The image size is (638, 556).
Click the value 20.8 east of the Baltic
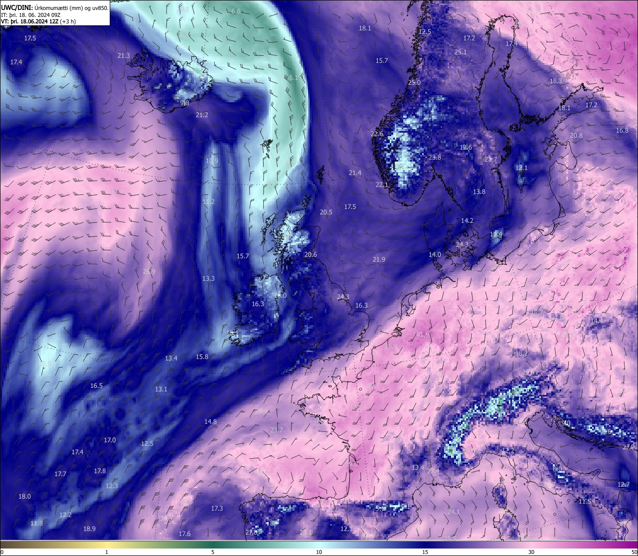pyautogui.click(x=576, y=135)
